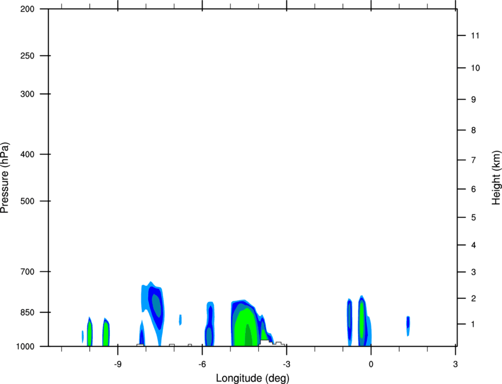Click the 700 pressure axis label
The height and width of the screenshot is (384, 502).
tap(27, 272)
